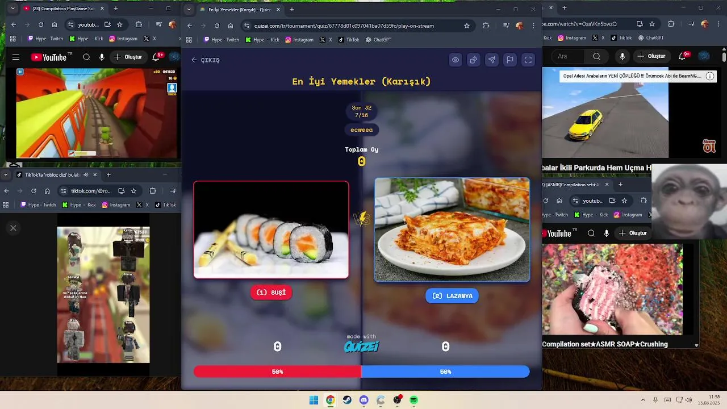Vote for (1) SUŞİ button
This screenshot has height=409, width=727.
pyautogui.click(x=271, y=293)
